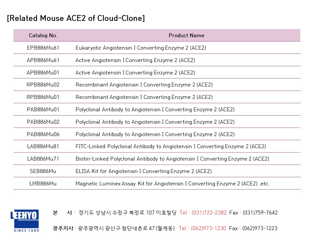The image size is (314, 235).
Task: Click the Catalog No. column header
Action: pyautogui.click(x=43, y=35)
